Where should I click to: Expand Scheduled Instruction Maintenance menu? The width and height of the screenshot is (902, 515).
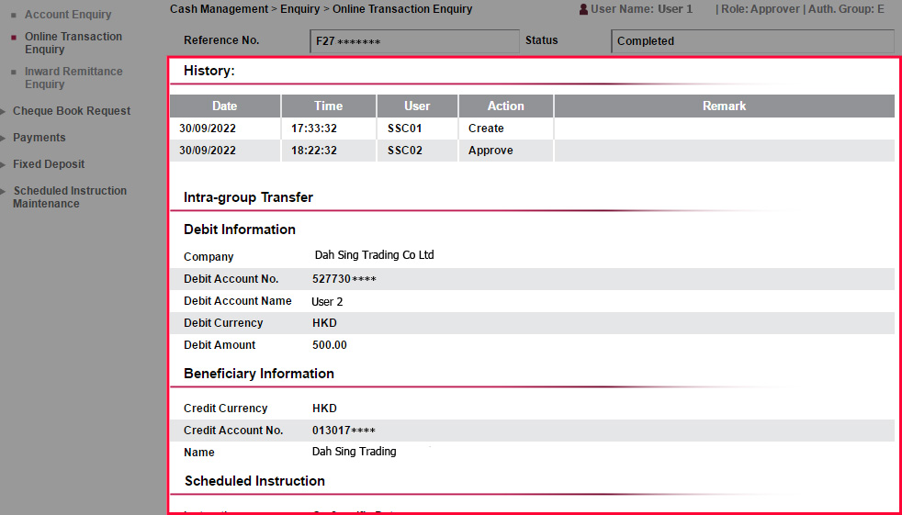(x=70, y=197)
